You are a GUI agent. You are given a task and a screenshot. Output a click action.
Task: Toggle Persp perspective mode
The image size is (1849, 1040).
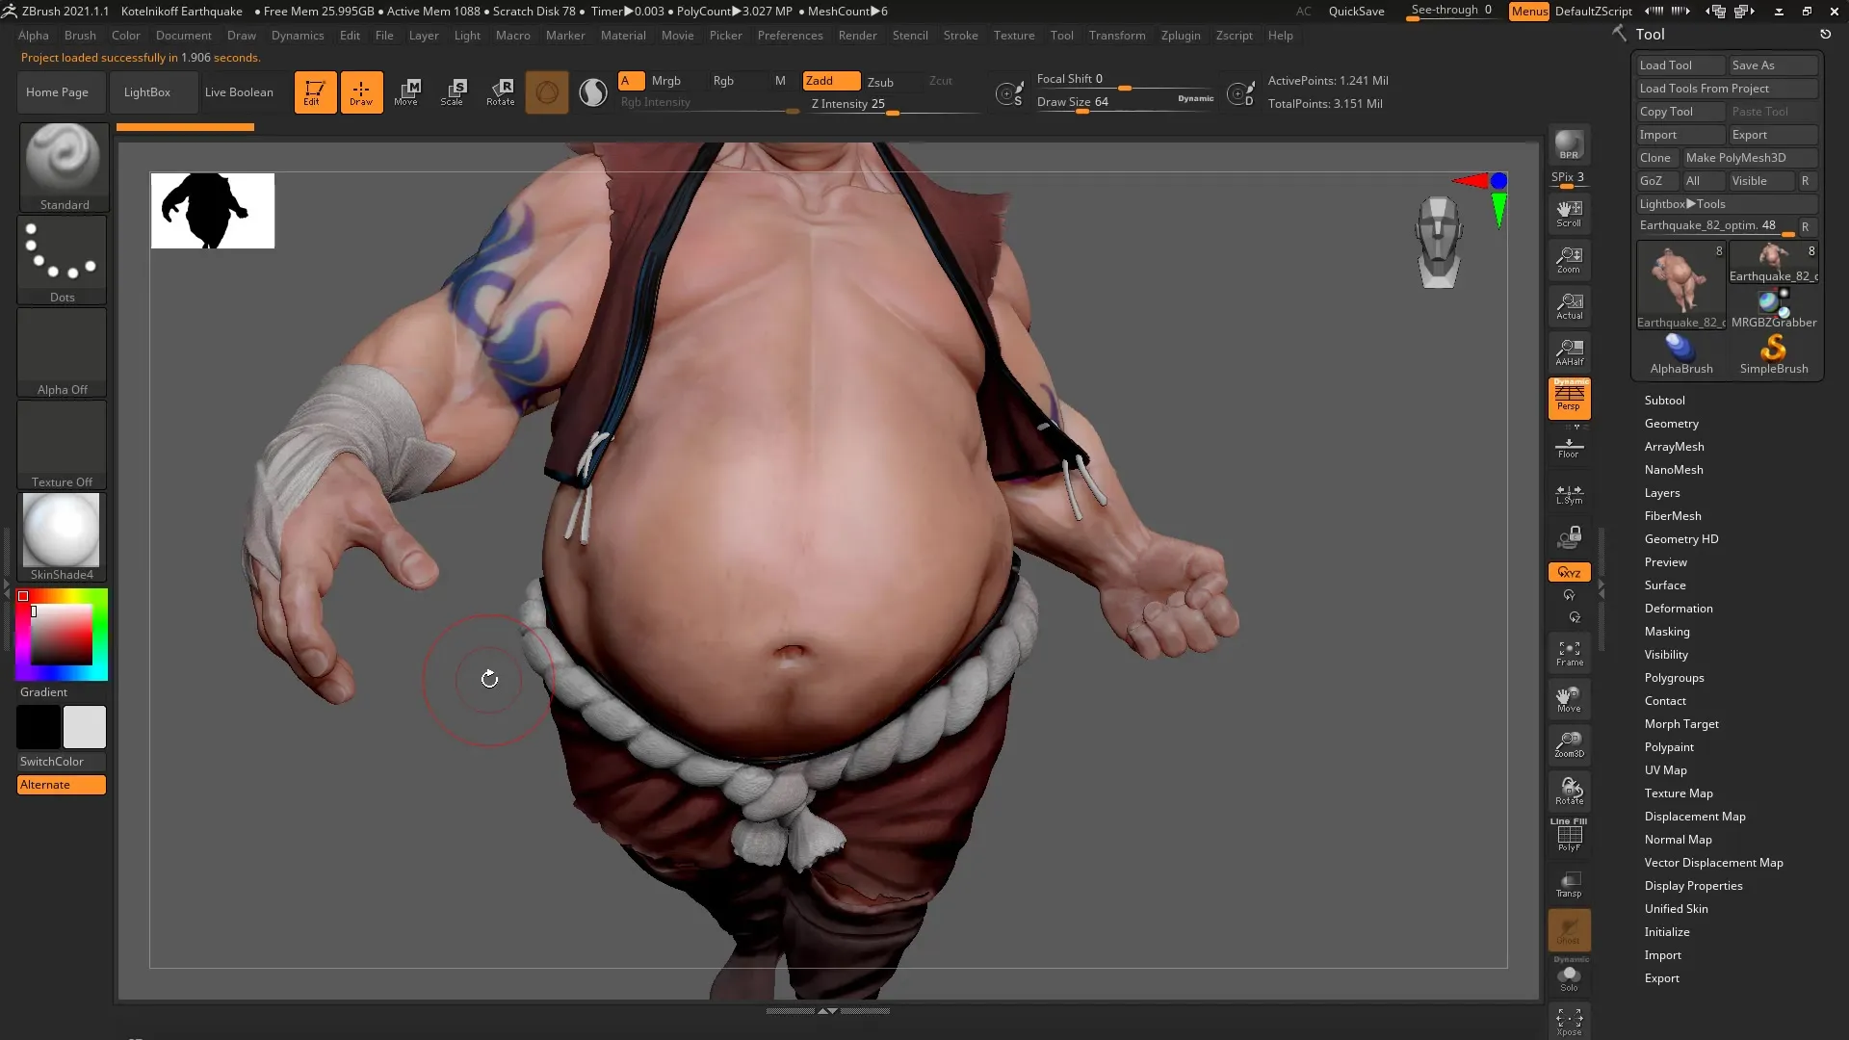click(1569, 398)
